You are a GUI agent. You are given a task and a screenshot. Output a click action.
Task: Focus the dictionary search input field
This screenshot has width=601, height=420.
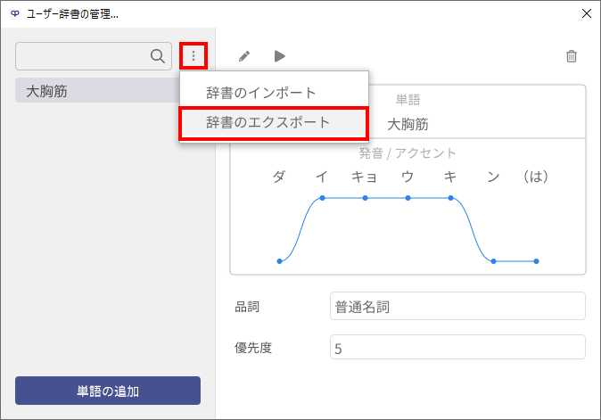click(94, 56)
